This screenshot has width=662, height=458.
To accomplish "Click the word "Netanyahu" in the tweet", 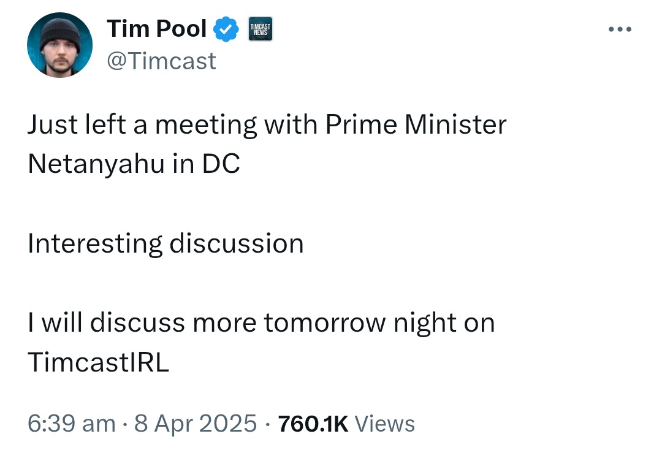I will (96, 164).
